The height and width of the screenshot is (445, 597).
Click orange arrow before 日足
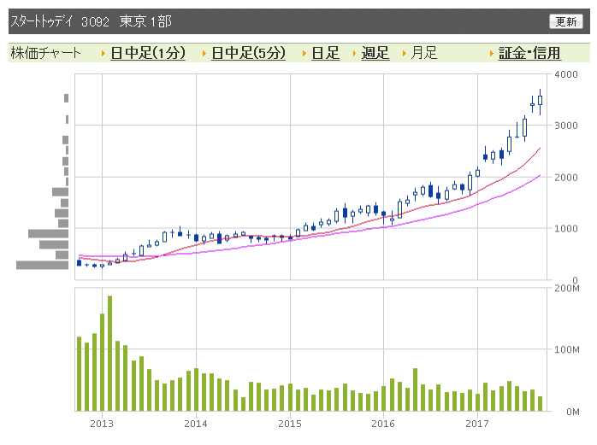[x=304, y=54]
